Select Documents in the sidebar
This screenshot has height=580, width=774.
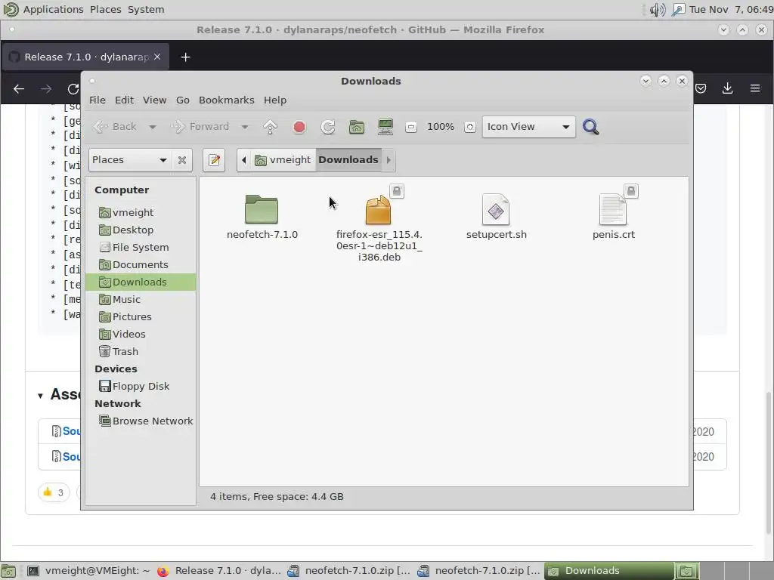(x=141, y=265)
